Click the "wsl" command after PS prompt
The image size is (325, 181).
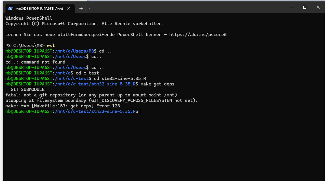point(51,46)
